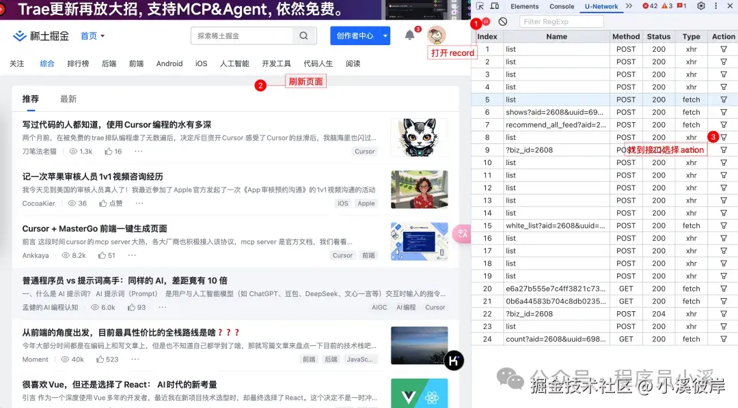Viewport: 738px width, 408px height.
Task: Click the like icon on Cursor programming article
Action: click(108, 151)
